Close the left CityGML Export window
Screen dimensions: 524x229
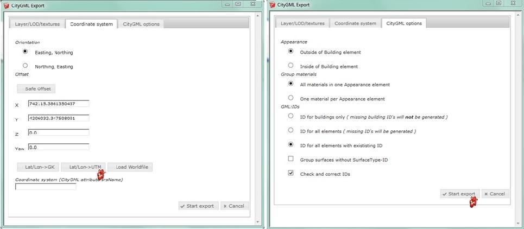(253, 4)
